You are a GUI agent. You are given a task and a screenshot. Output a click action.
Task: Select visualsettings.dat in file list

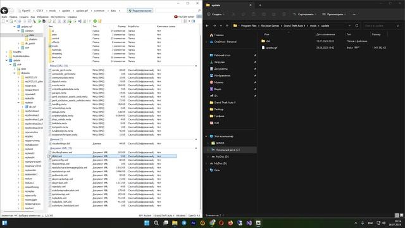(x=61, y=144)
